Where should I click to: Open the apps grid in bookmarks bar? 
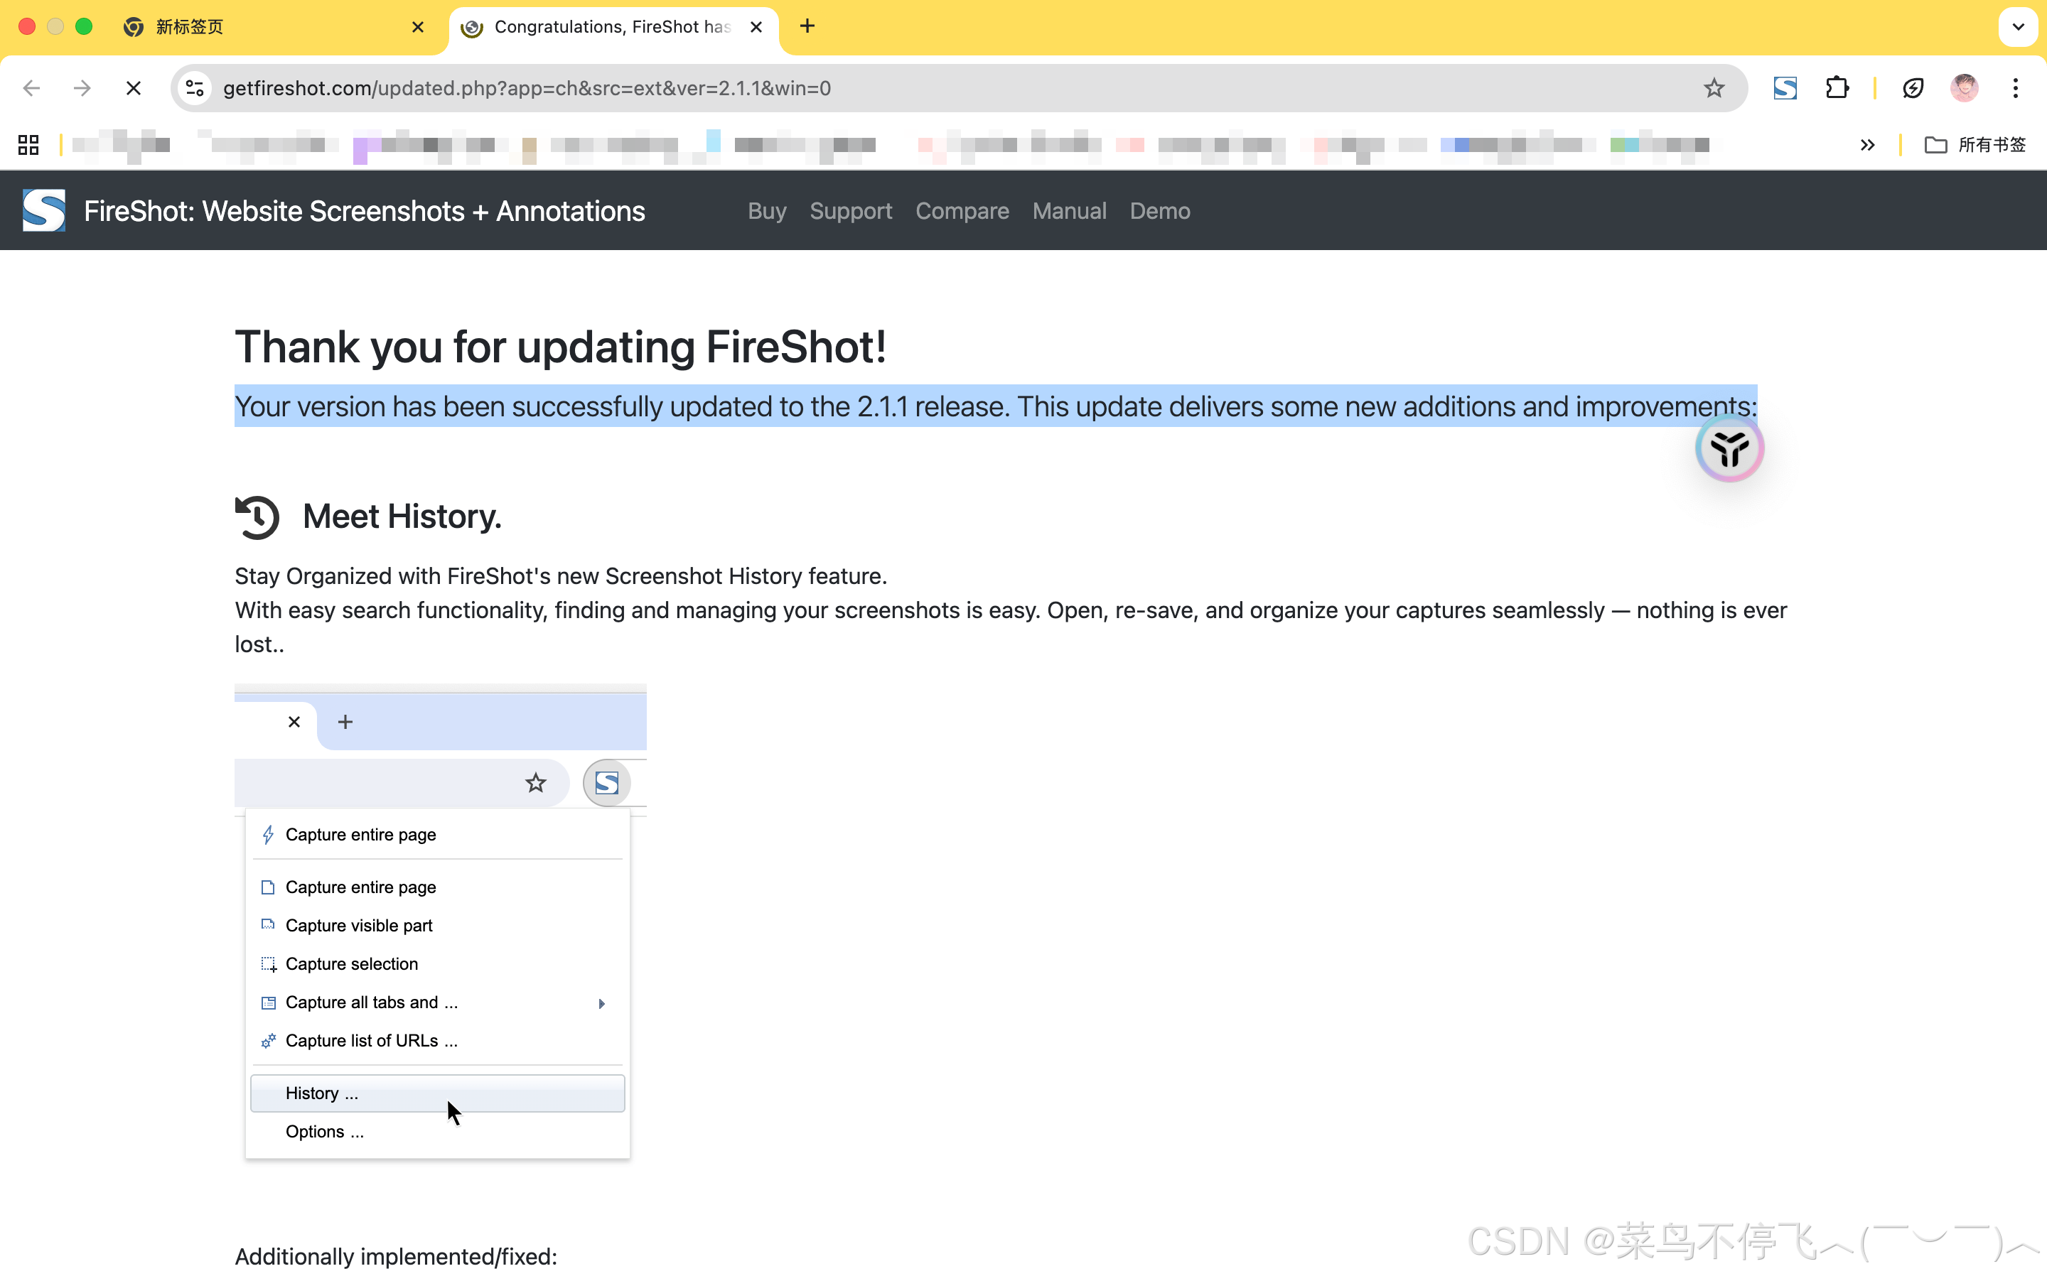click(28, 144)
